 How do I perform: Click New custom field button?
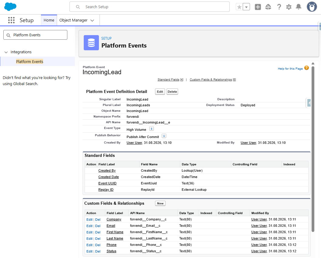click(x=160, y=203)
